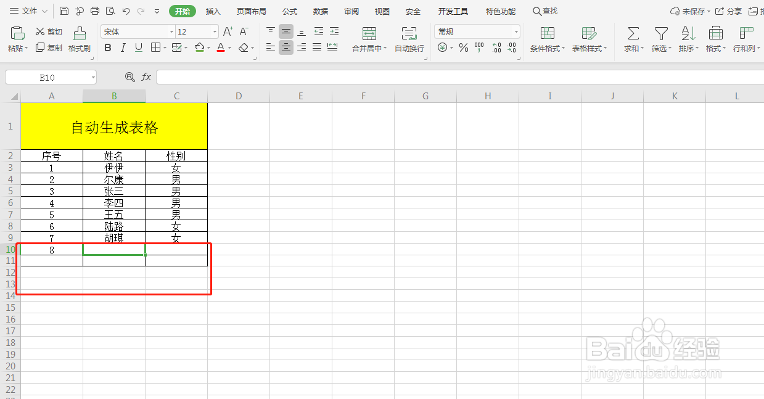Align text left

click(x=271, y=47)
